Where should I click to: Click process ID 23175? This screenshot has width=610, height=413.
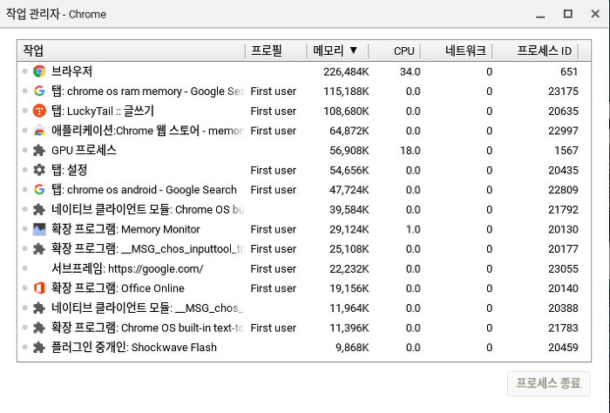(563, 91)
